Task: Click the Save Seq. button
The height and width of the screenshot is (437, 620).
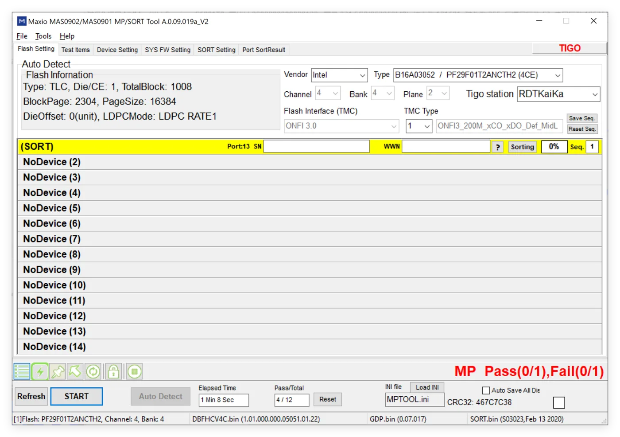Action: [x=582, y=118]
